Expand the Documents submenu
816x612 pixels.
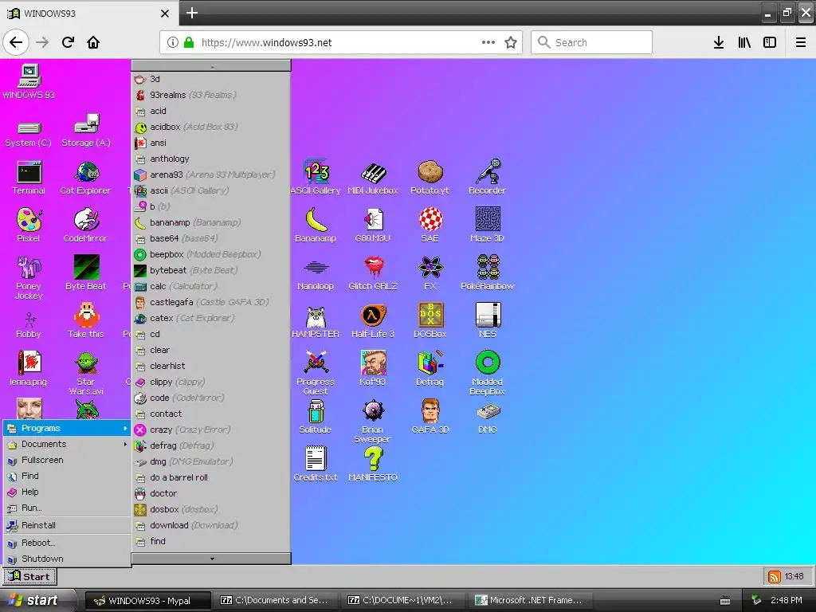click(67, 444)
